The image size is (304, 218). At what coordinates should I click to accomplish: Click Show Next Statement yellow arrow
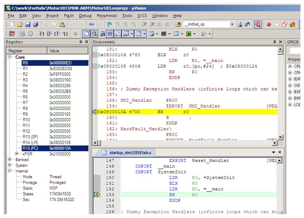tap(75, 34)
